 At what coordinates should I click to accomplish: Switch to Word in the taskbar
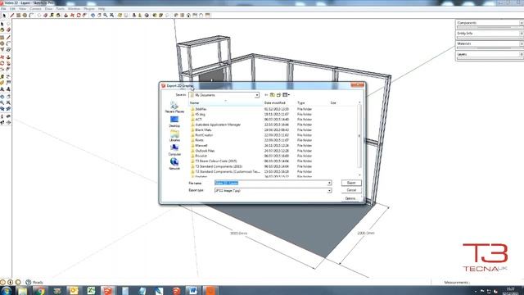tap(193, 290)
